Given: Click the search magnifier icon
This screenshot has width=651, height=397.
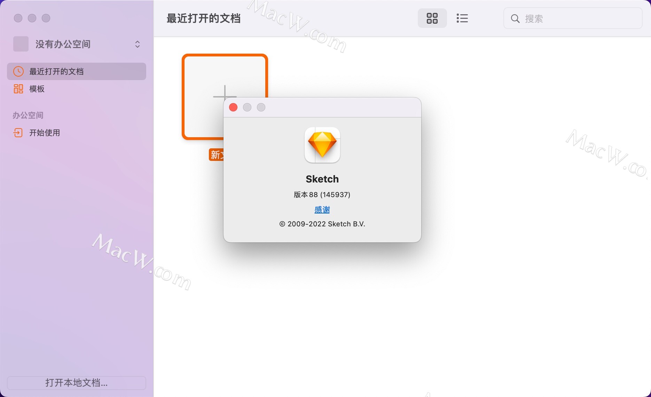Looking at the screenshot, I should click(515, 18).
